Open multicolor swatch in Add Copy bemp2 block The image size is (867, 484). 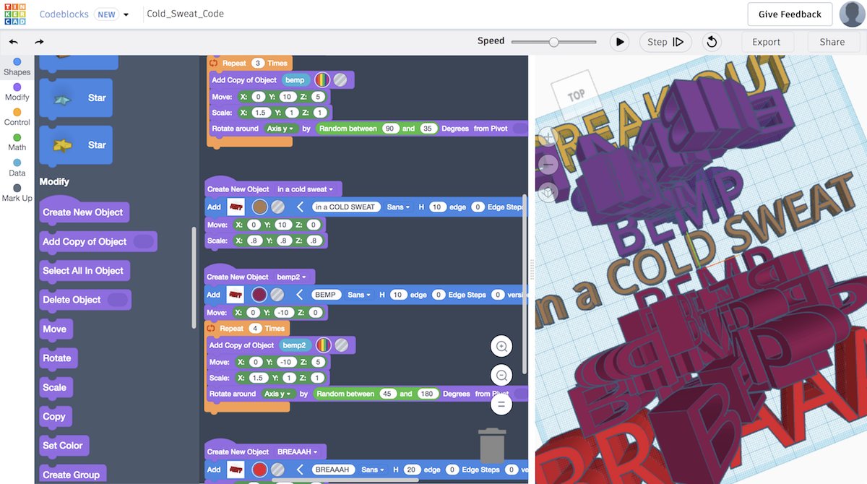(323, 345)
